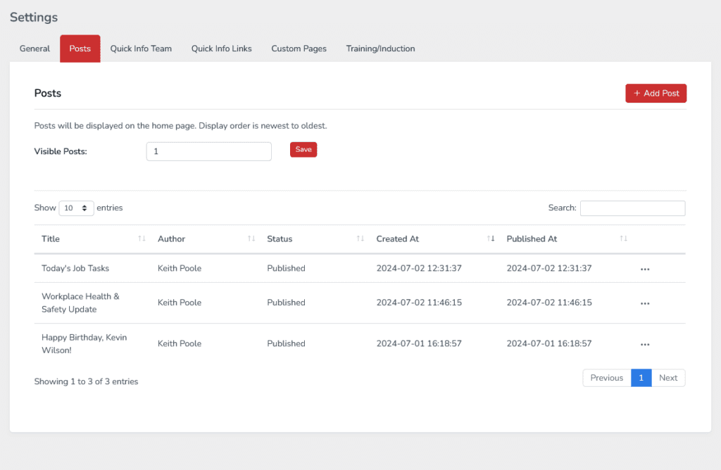Image resolution: width=721 pixels, height=470 pixels.
Task: Go to the Next page of posts
Action: 667,378
